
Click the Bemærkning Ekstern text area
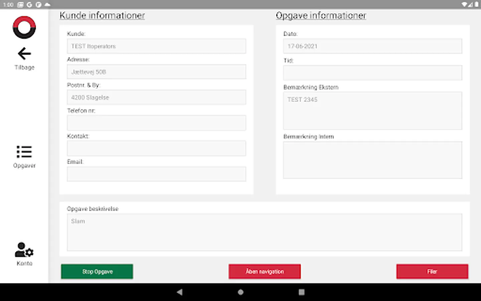point(373,111)
